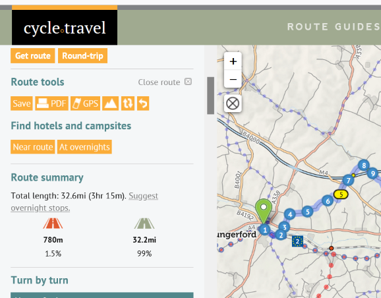
Task: Click the elevation profile mountain icon
Action: (x=110, y=104)
